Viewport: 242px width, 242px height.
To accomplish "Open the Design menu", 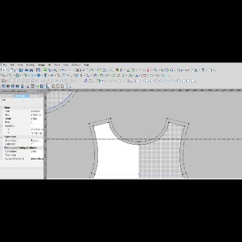I will click(x=41, y=65).
